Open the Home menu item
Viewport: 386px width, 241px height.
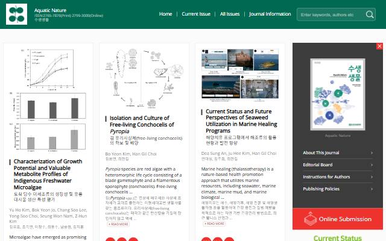(x=165, y=14)
